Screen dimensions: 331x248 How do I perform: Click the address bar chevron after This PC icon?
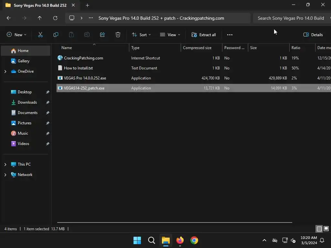[81, 18]
